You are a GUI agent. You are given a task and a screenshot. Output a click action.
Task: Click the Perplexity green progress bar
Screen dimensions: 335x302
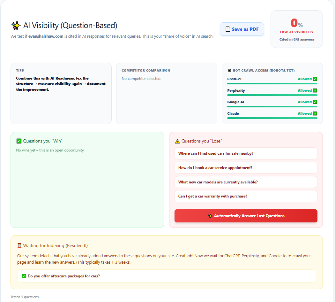tap(272, 95)
